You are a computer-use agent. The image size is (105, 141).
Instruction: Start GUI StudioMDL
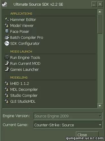pyautogui.click(x=23, y=102)
